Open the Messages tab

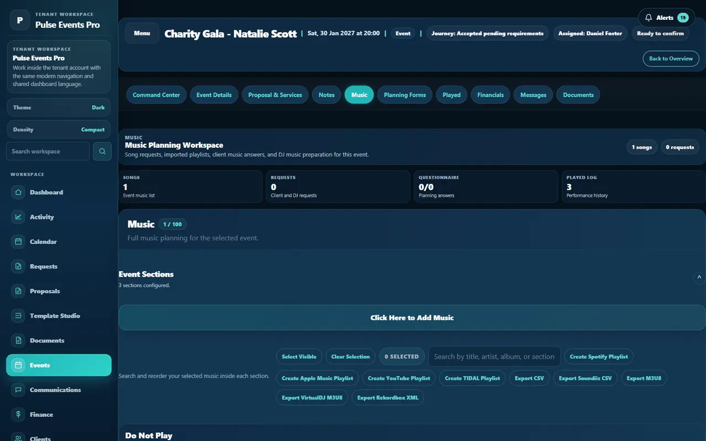pos(533,95)
